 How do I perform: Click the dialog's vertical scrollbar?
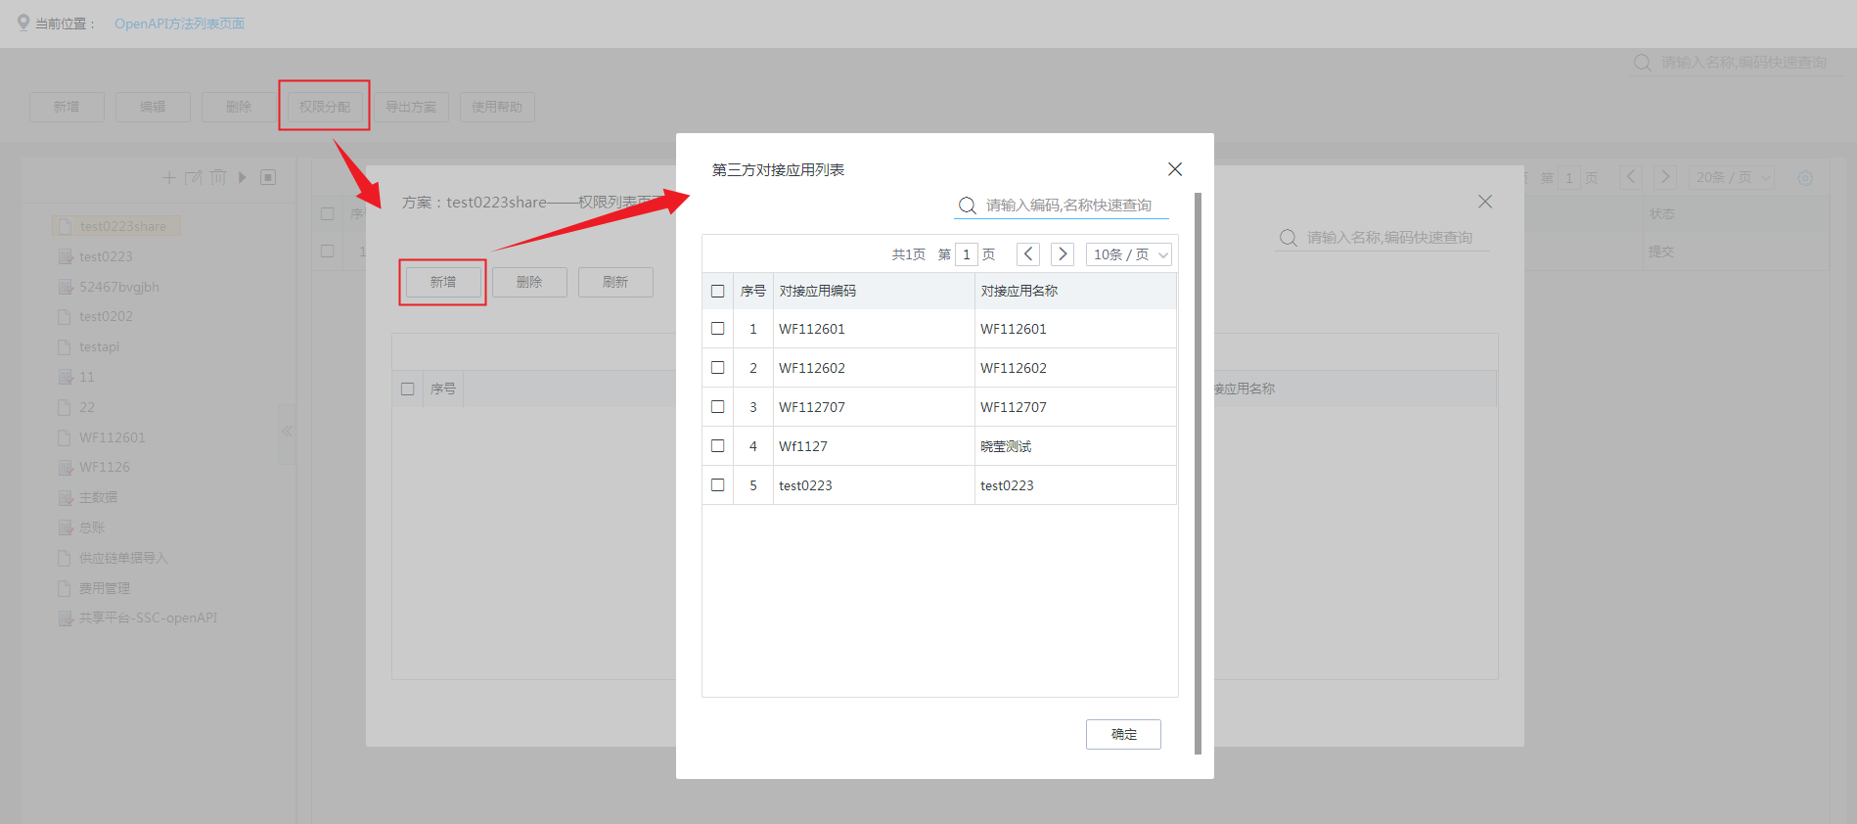(1198, 470)
